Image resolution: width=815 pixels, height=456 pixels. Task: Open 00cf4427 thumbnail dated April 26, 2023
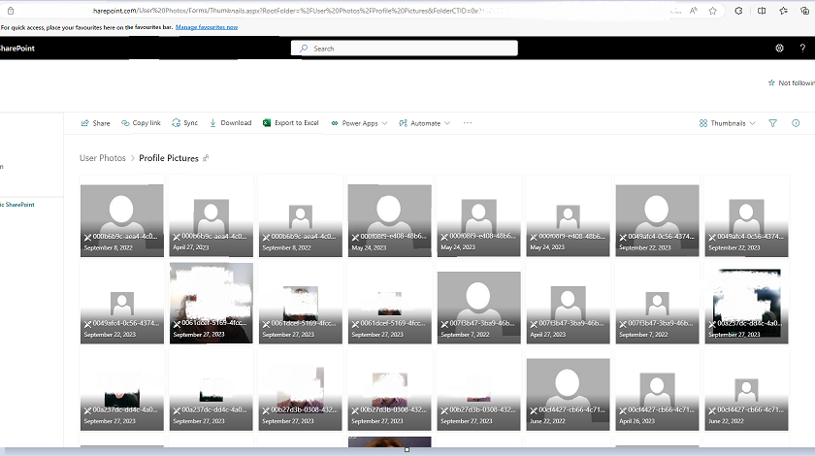(x=657, y=390)
